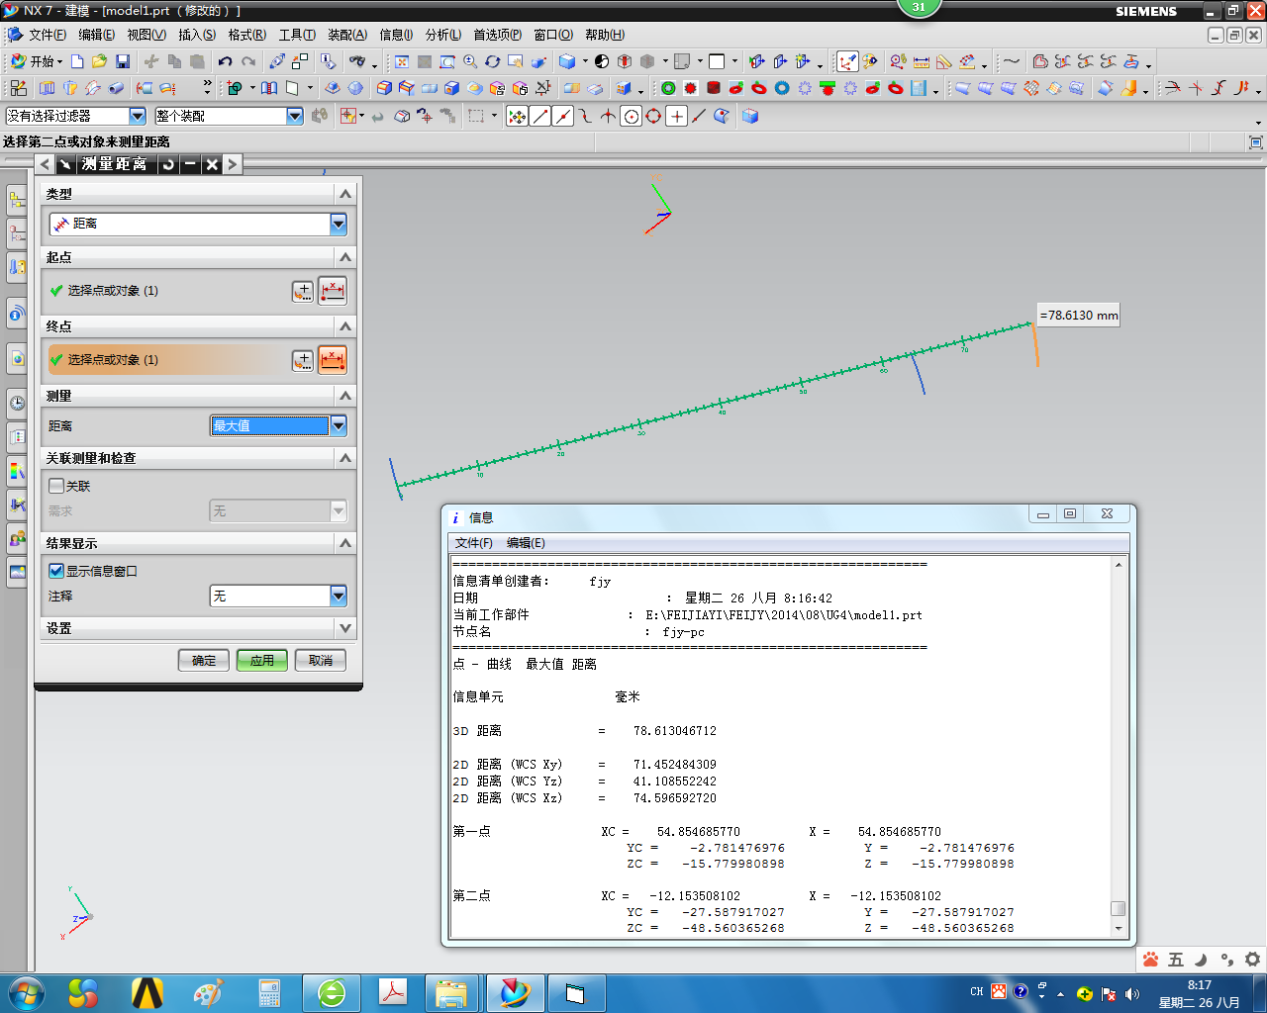
Task: Save the part with the floppy disk icon
Action: point(123,61)
